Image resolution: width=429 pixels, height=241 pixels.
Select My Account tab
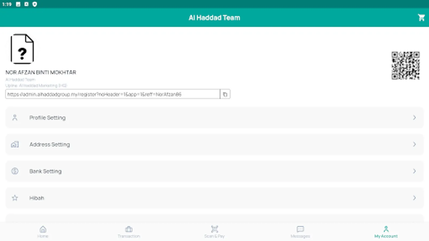tap(386, 232)
